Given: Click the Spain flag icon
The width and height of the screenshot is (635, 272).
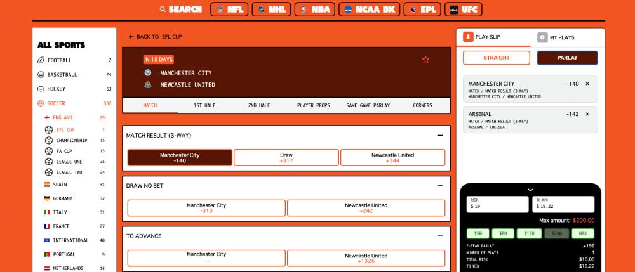Looking at the screenshot, I should [x=47, y=185].
